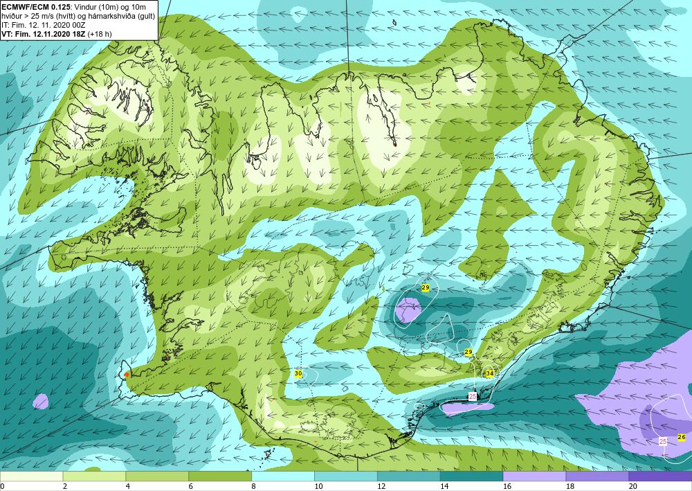Image resolution: width=692 pixels, height=491 pixels.
Task: Click the yellow gust label 26
Action: 682,437
